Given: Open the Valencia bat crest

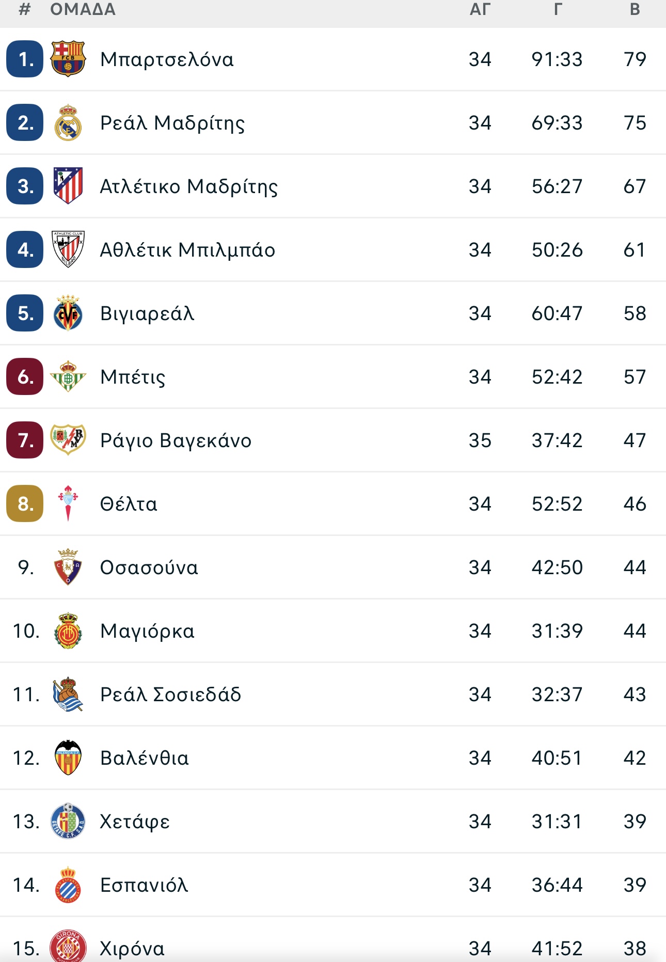Looking at the screenshot, I should click(68, 758).
